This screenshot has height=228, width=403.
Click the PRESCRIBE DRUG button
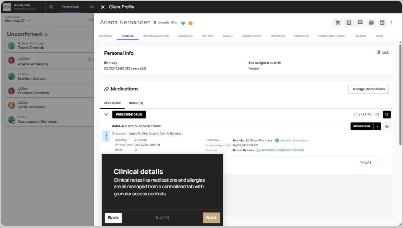[129, 114]
